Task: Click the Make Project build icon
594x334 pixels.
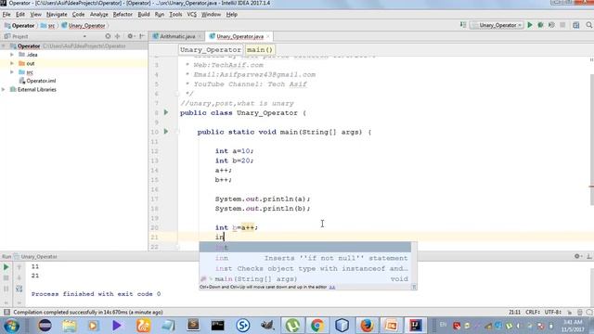Action: (x=463, y=25)
